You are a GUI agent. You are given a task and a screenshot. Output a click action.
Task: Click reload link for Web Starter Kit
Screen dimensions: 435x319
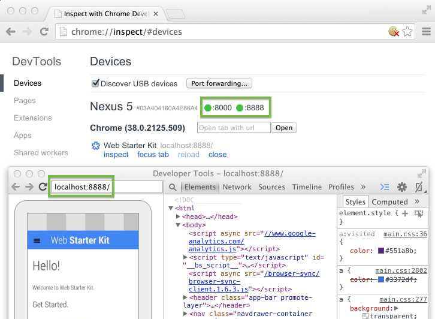pos(189,155)
